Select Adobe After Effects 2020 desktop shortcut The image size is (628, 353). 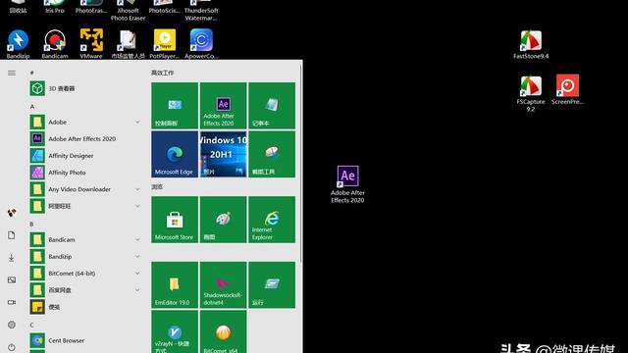pyautogui.click(x=347, y=184)
